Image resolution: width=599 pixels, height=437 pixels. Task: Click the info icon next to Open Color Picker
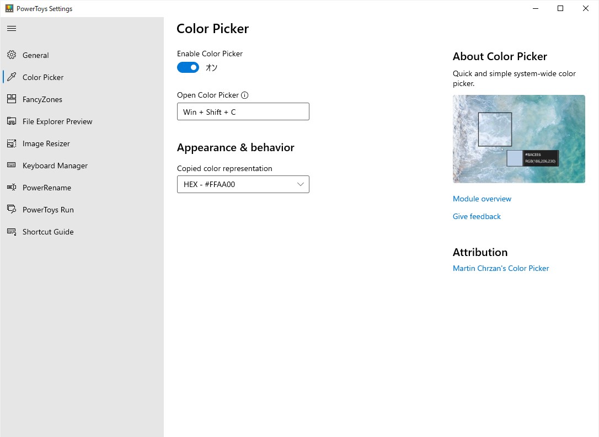coord(245,95)
